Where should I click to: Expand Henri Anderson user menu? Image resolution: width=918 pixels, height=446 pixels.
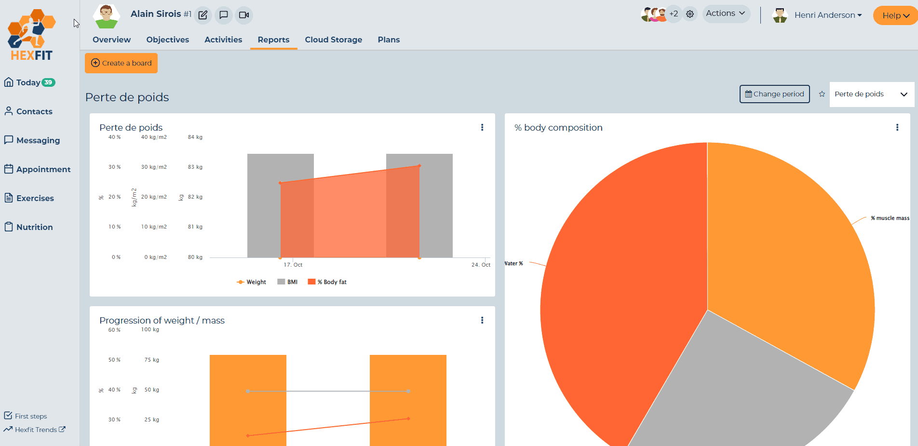[x=827, y=15]
